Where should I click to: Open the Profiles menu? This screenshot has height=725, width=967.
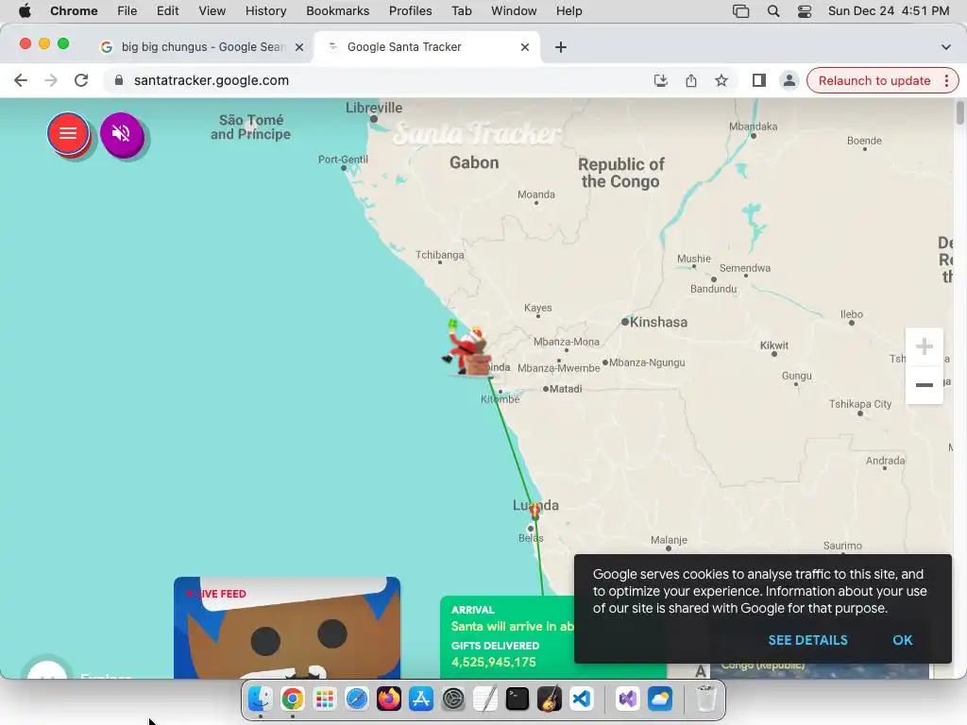[x=410, y=11]
